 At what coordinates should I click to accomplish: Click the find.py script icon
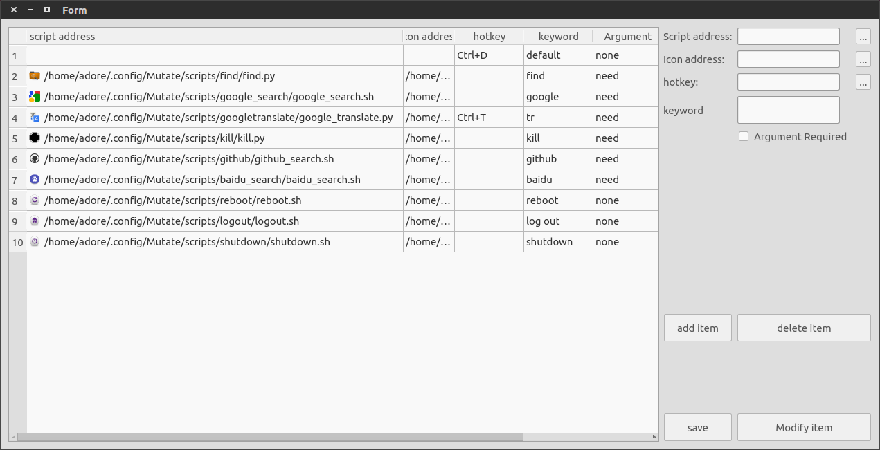pyautogui.click(x=35, y=76)
